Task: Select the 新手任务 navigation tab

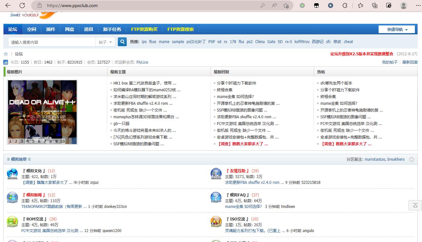Action: 112,29
